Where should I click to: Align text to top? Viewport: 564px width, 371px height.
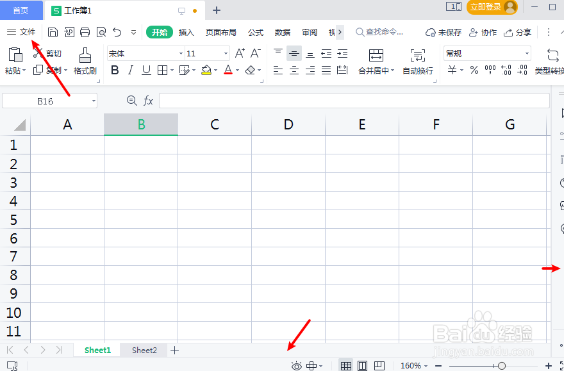coord(278,53)
